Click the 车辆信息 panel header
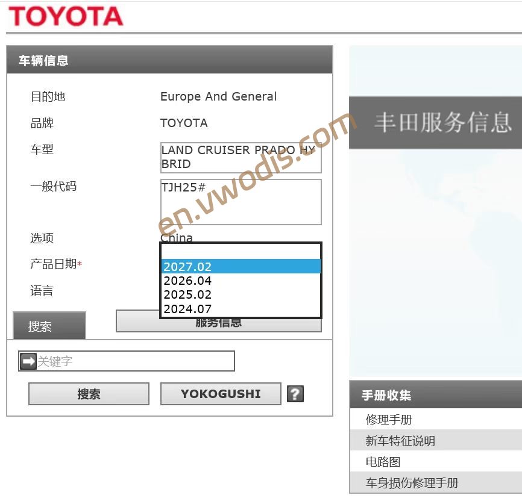The image size is (522, 501). click(x=169, y=60)
